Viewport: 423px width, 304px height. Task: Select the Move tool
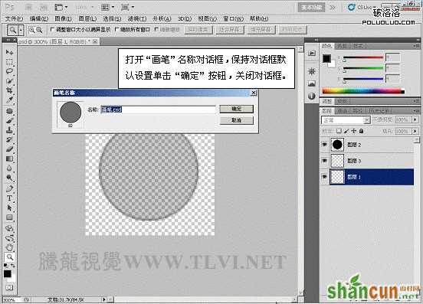(x=9, y=52)
